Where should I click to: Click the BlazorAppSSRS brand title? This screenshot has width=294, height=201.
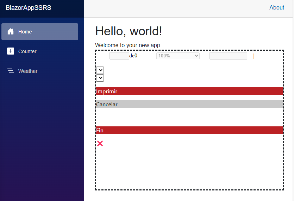tap(28, 8)
